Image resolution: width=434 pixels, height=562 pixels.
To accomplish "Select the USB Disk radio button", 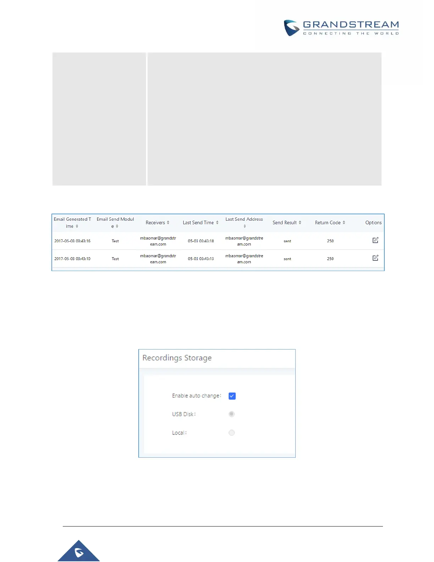I will point(232,414).
